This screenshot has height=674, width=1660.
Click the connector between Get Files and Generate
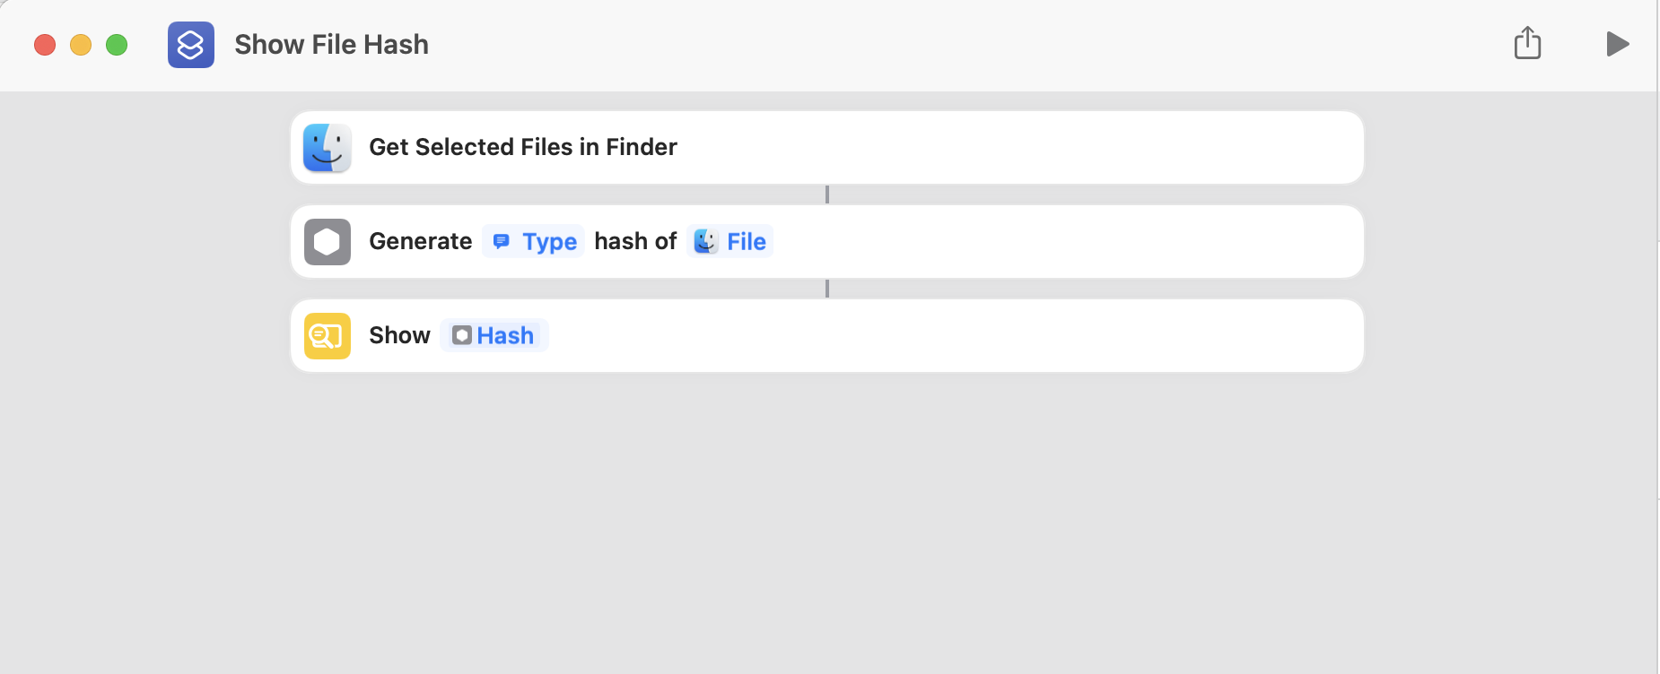[827, 194]
